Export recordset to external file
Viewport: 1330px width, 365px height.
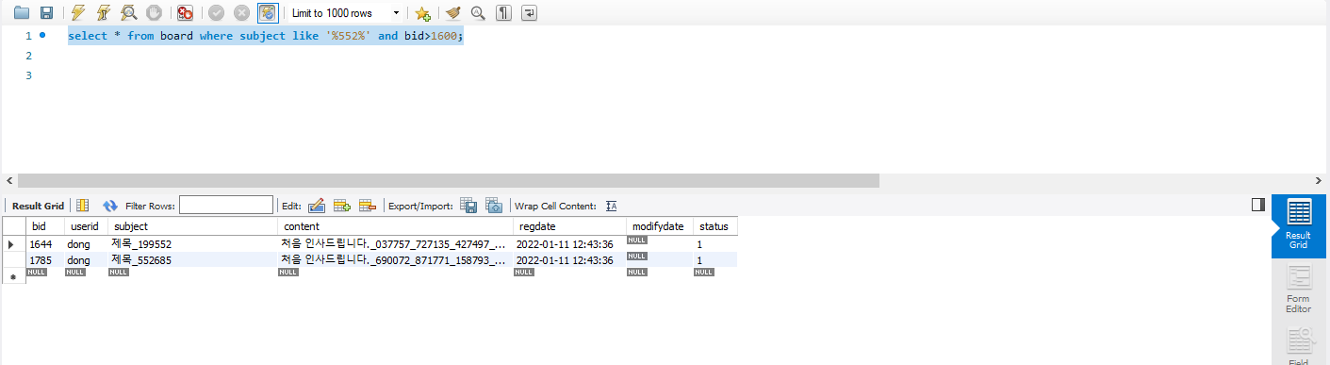[x=468, y=206]
